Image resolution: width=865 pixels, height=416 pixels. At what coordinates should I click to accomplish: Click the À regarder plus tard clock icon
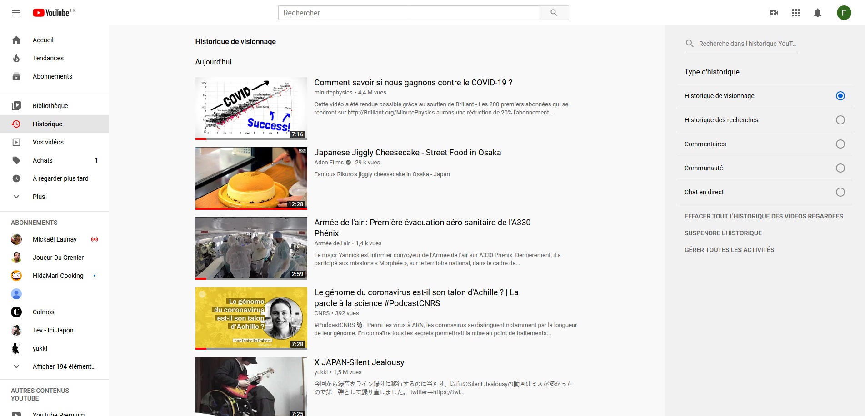click(x=16, y=178)
